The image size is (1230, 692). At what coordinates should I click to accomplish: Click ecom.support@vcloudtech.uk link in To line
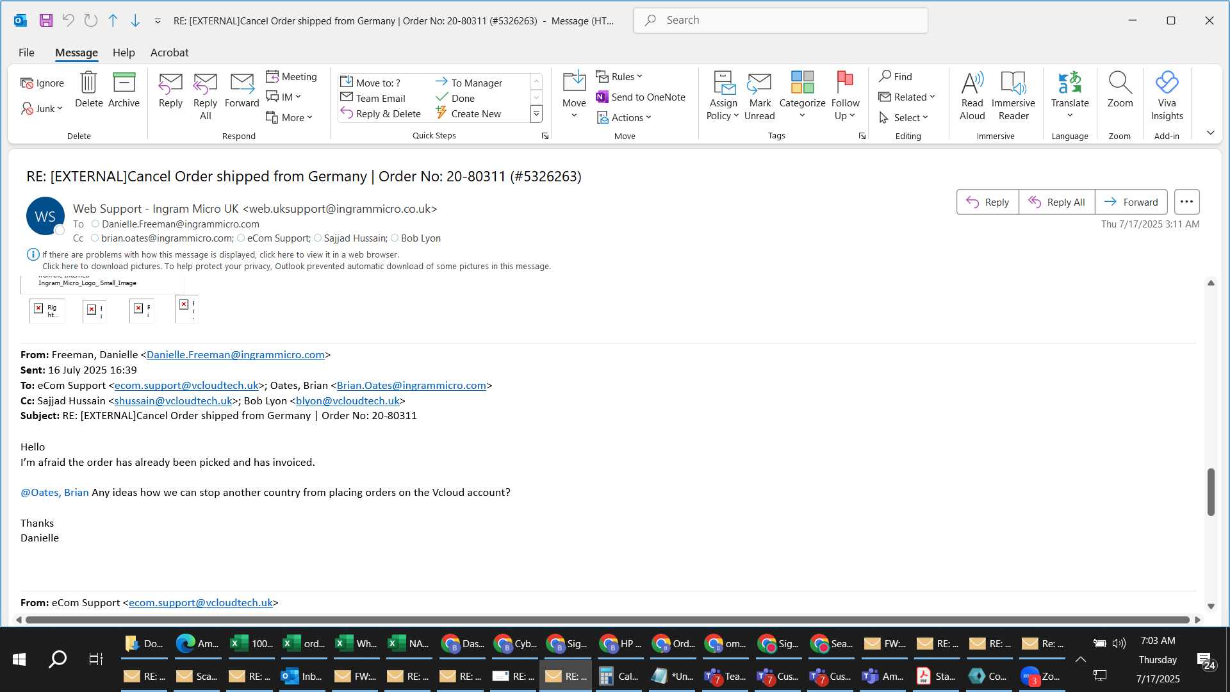tap(186, 385)
